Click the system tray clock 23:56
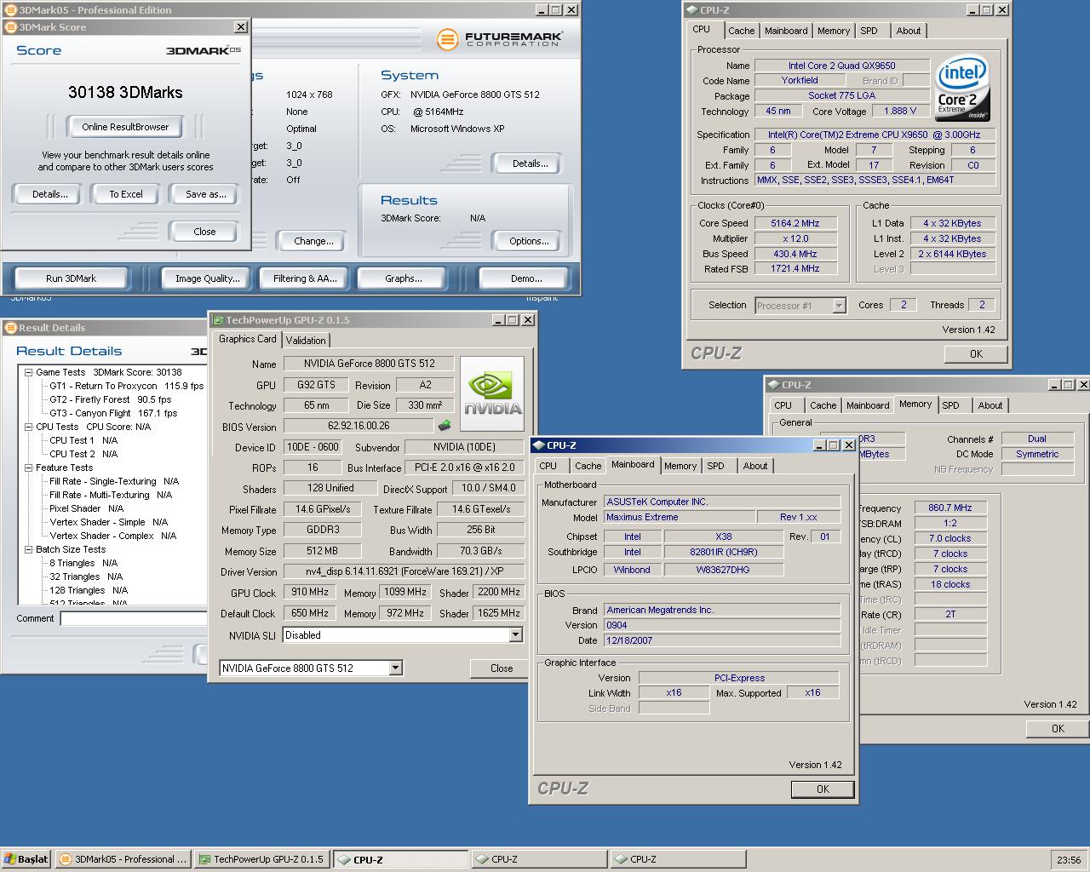 coord(1069,860)
